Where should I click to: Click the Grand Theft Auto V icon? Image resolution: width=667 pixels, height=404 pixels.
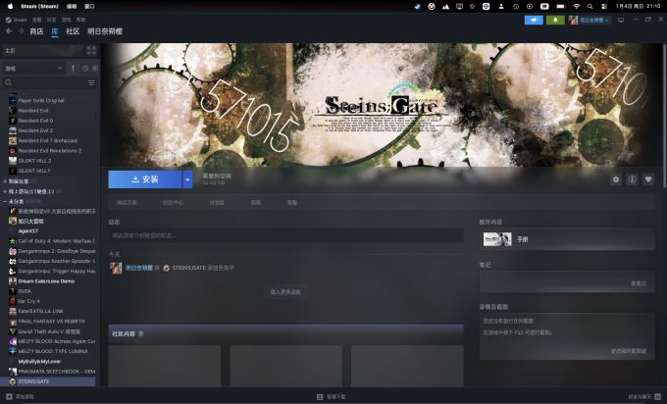click(13, 331)
